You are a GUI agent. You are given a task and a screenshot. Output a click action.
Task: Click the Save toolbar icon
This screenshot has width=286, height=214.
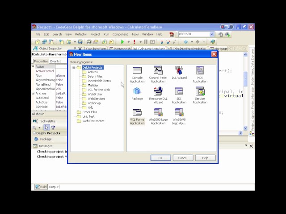80,42
